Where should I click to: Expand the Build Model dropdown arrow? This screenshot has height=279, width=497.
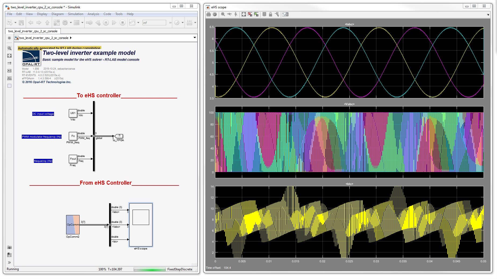tap(195, 23)
